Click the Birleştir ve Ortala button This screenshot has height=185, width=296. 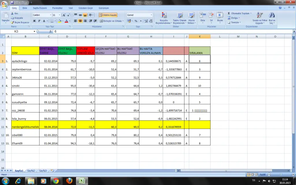click(111, 21)
